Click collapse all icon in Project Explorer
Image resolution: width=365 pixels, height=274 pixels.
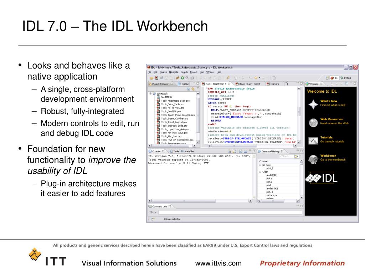[189, 89]
